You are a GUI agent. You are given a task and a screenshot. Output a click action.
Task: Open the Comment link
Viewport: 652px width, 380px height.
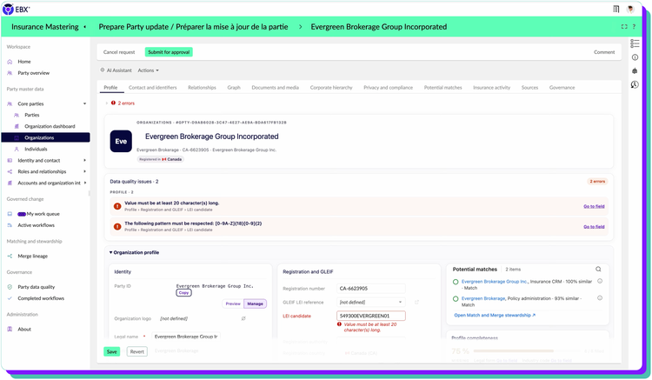coord(604,52)
